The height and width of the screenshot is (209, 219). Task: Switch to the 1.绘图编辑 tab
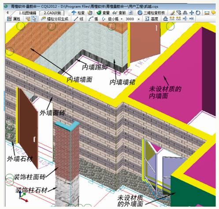pos(27,13)
